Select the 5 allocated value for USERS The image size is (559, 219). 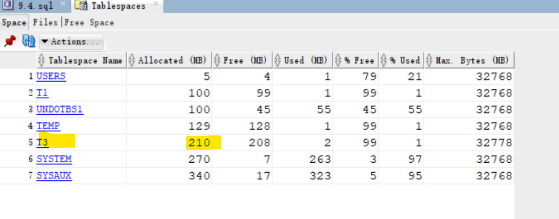(207, 77)
